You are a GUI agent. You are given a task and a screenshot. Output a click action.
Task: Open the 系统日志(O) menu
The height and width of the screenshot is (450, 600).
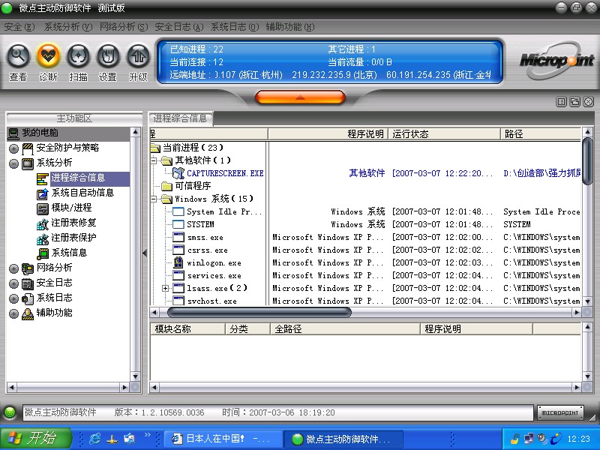[x=235, y=27]
